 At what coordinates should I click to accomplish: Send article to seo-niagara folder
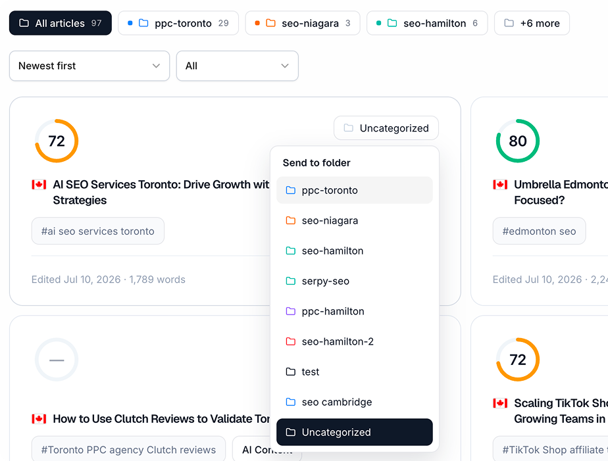(x=355, y=220)
